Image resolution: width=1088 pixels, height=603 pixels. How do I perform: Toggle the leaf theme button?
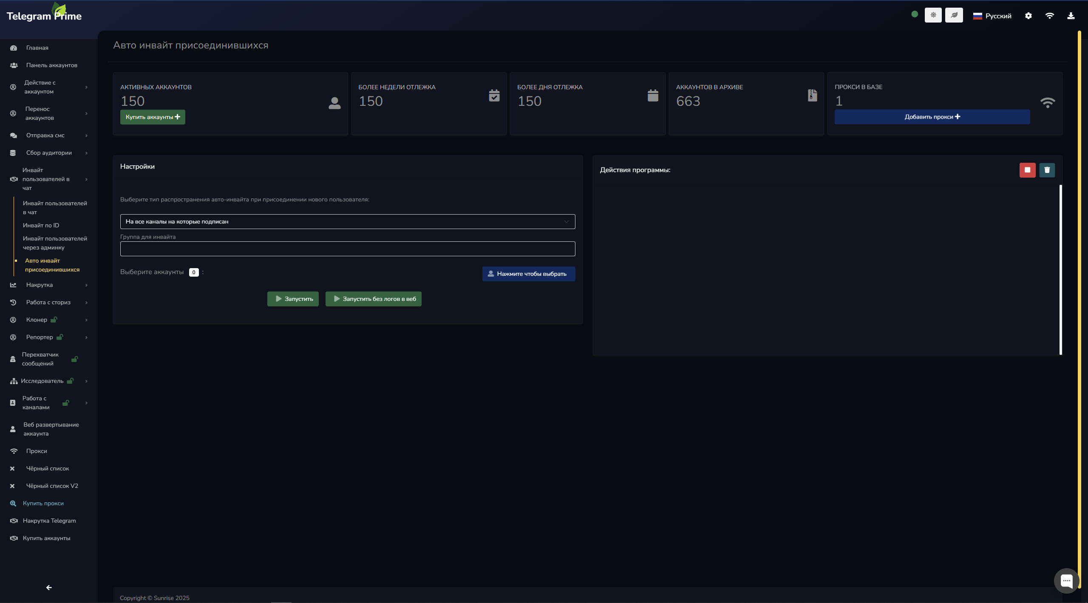[954, 15]
